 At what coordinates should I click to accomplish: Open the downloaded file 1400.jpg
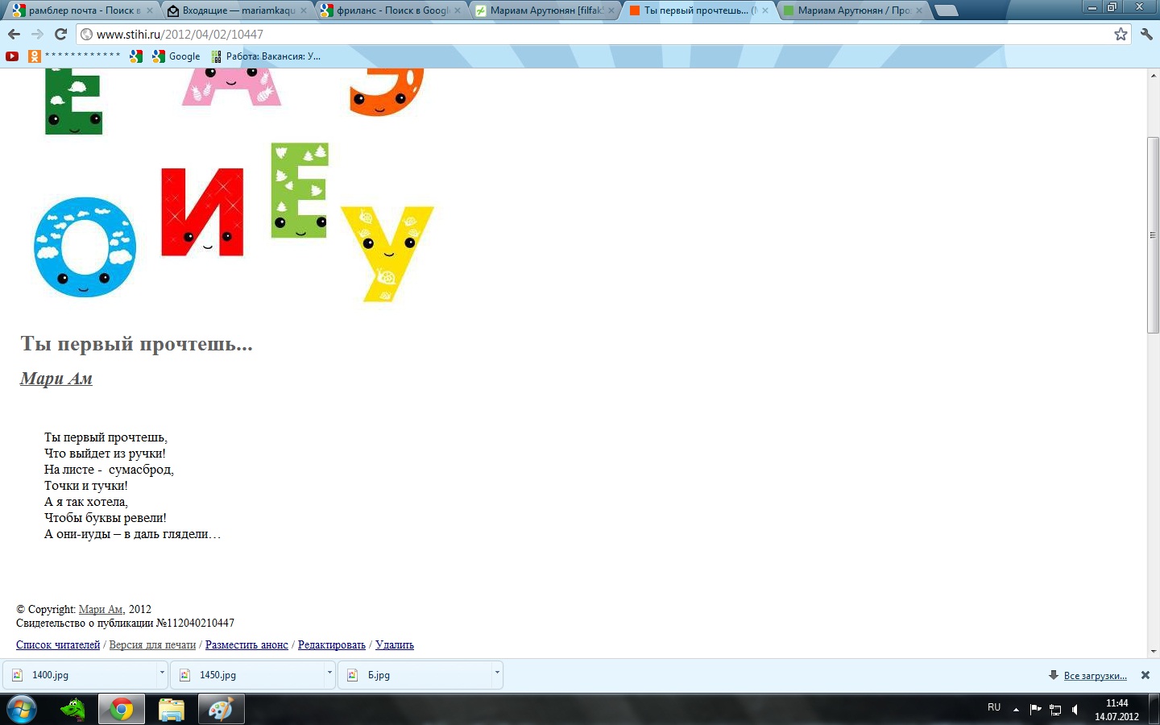tap(79, 675)
